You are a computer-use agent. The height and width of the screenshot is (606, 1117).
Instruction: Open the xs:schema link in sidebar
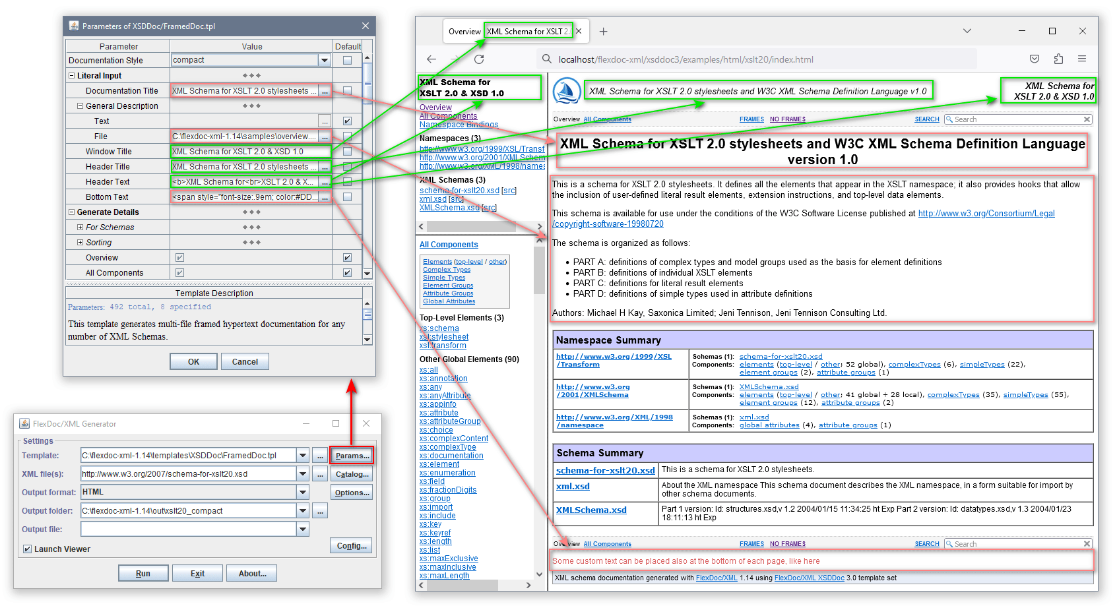(439, 328)
